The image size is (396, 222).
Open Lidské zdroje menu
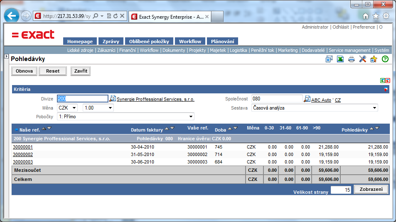click(x=80, y=50)
